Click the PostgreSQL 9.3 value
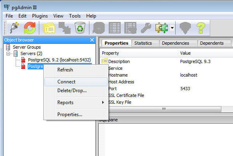This screenshot has width=233, height=156. coord(195,61)
